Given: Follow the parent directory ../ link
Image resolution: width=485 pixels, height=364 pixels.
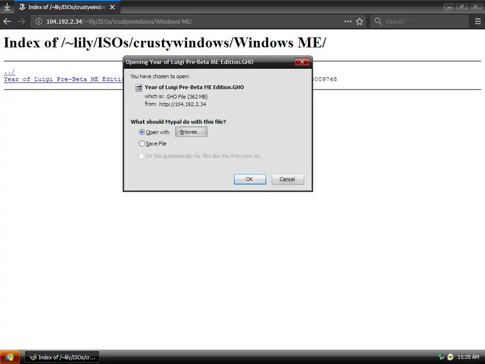Looking at the screenshot, I should coord(9,72).
